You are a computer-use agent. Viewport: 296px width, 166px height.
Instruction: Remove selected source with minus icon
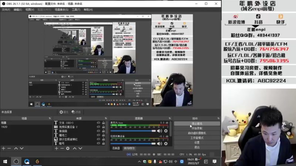point(62,149)
